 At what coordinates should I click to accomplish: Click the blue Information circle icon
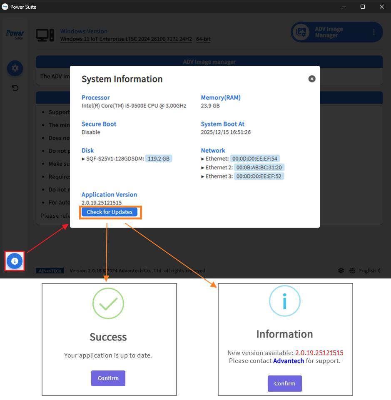[x=285, y=301]
